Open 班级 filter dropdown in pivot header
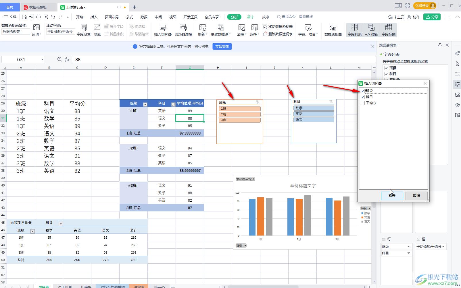The width and height of the screenshot is (461, 288). point(145,104)
